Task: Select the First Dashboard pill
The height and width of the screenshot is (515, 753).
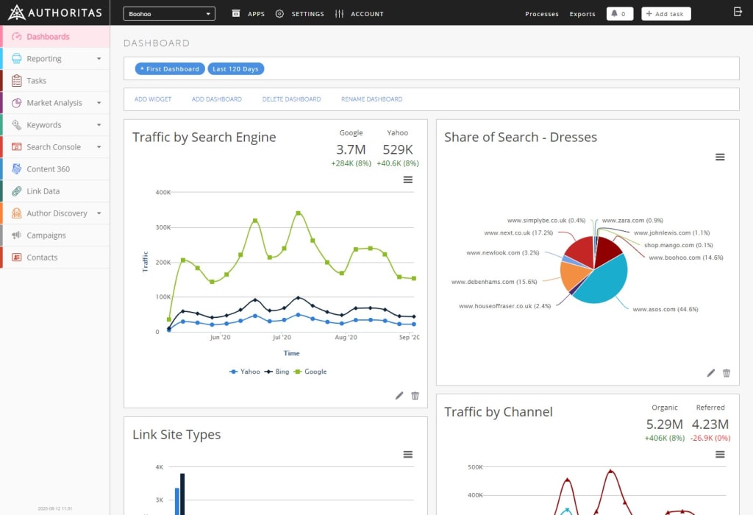Action: (170, 68)
